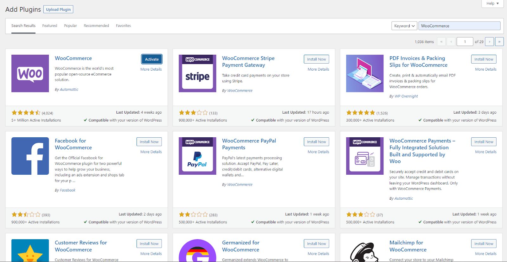The width and height of the screenshot is (507, 262).
Task: Open the Keyword search type dropdown
Action: pyautogui.click(x=404, y=26)
